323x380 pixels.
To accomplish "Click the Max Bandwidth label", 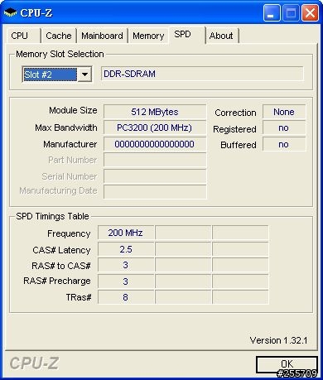I will pos(66,127).
